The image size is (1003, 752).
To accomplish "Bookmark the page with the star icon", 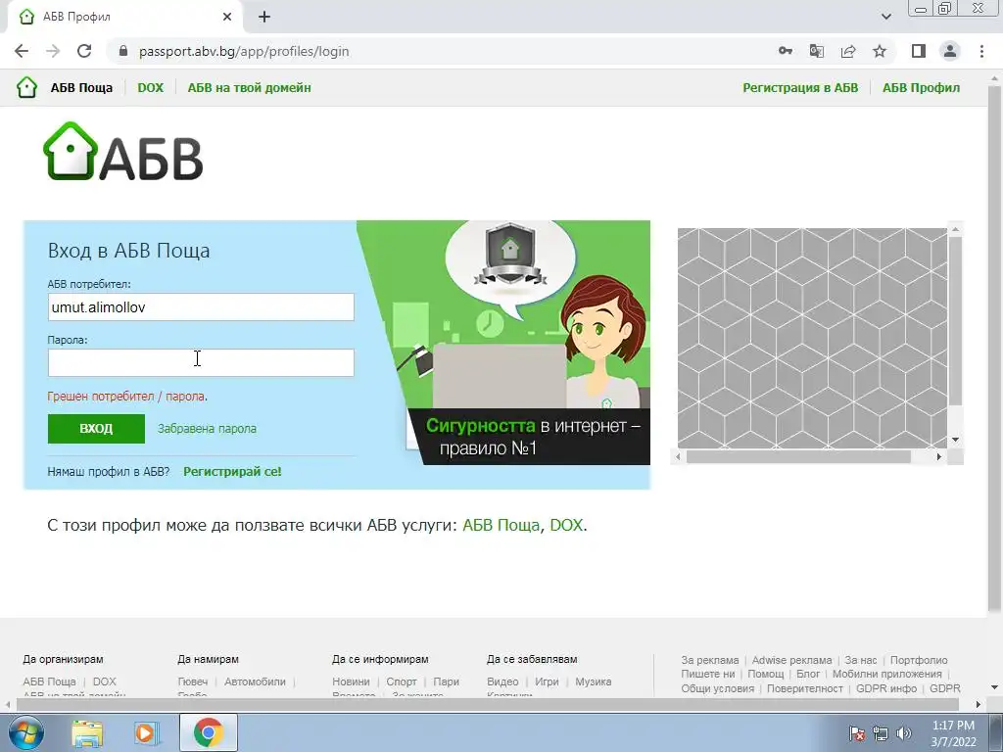I will tap(880, 51).
